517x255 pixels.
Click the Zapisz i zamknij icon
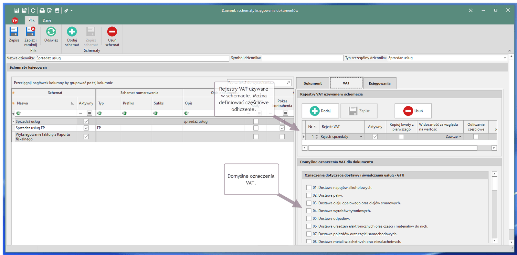[x=30, y=32]
